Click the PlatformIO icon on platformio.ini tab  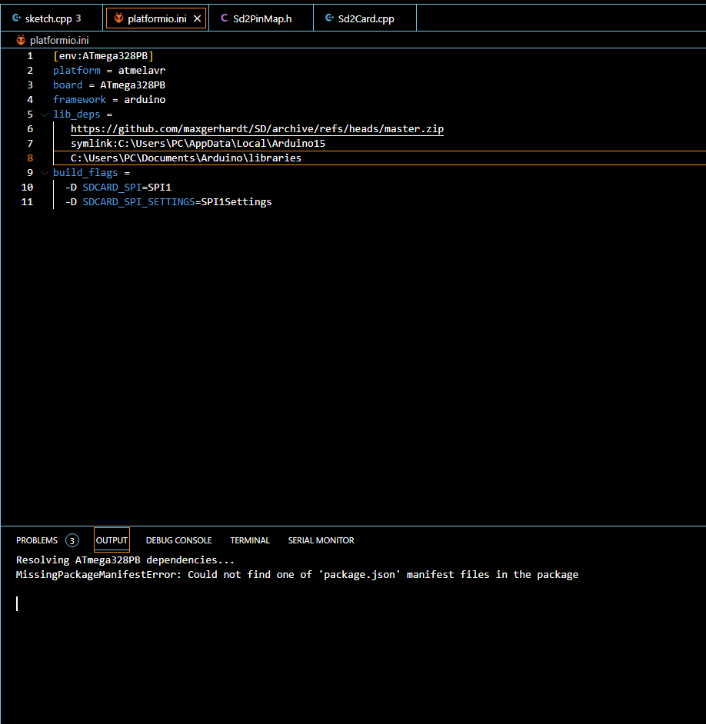[118, 18]
